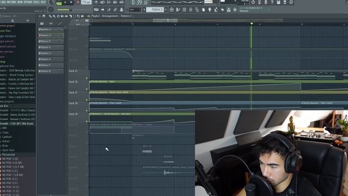This screenshot has width=348, height=196.
Task: Select the Slice tool in playlist toolbar
Action: tap(70, 16)
